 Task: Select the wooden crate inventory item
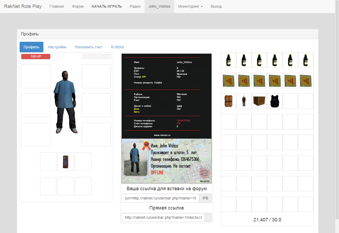[x=259, y=101]
